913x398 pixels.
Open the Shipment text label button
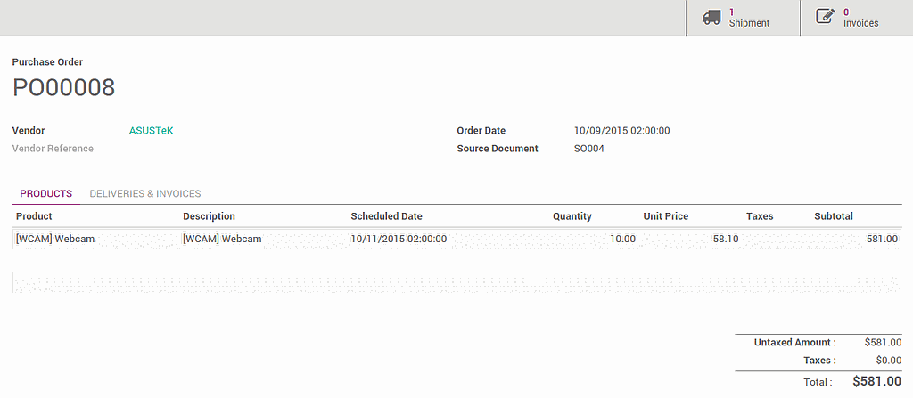[749, 23]
